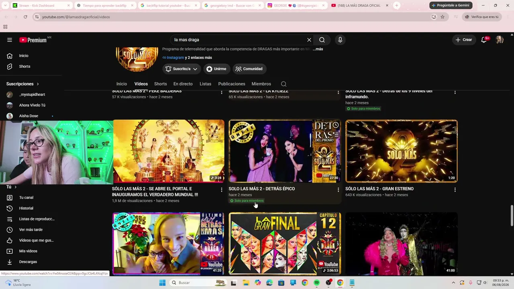Reload the page in Chrome
This screenshot has height=289, width=514.
pos(25,17)
